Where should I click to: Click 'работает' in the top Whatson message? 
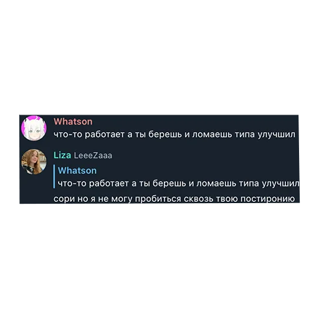105,135
